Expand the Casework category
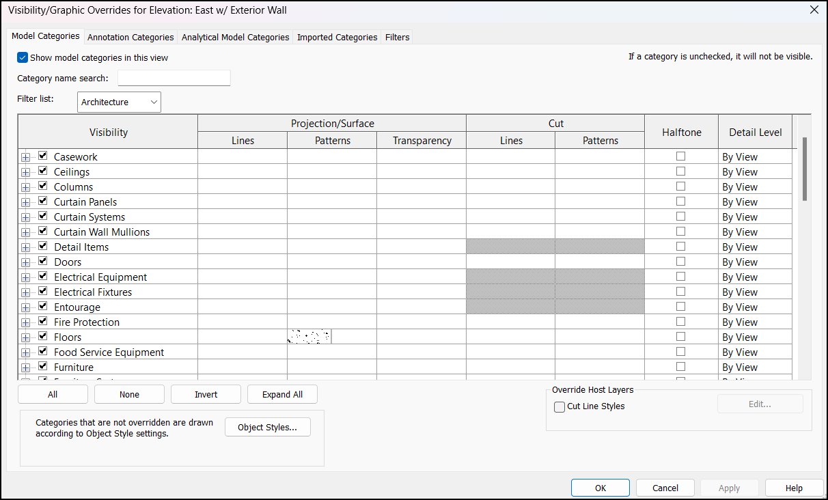Screen dimensions: 828x500 [26, 157]
